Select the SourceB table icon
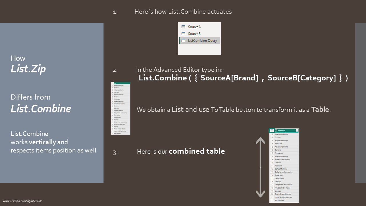The image size is (366, 206). click(183, 33)
